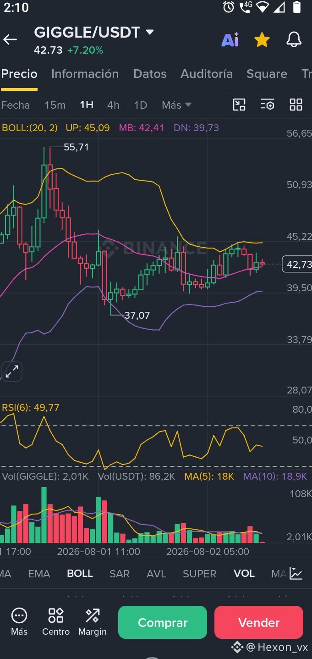This screenshot has height=659, width=312.
Task: Select the AVL indicator
Action: click(x=156, y=574)
